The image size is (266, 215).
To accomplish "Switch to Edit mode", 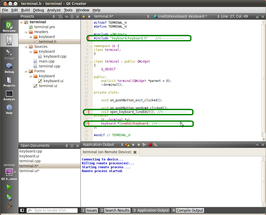I will [x=9, y=41].
